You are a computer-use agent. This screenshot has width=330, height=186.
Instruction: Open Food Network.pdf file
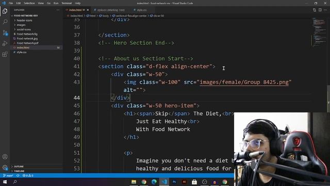pos(27,43)
